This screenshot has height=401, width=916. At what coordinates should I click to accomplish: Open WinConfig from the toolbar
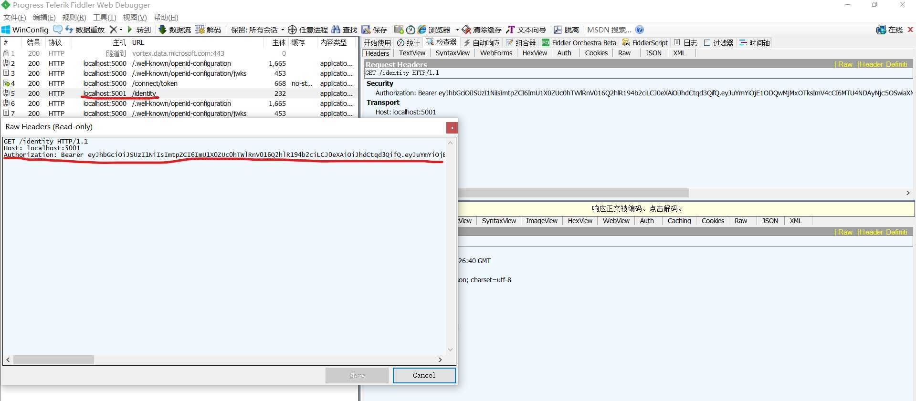pyautogui.click(x=25, y=30)
